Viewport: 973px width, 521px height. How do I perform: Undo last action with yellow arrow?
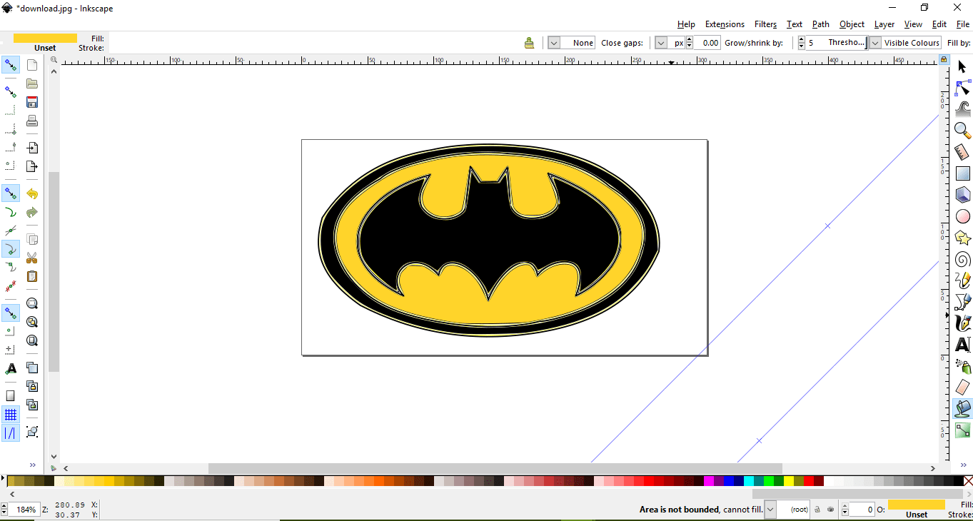click(32, 193)
